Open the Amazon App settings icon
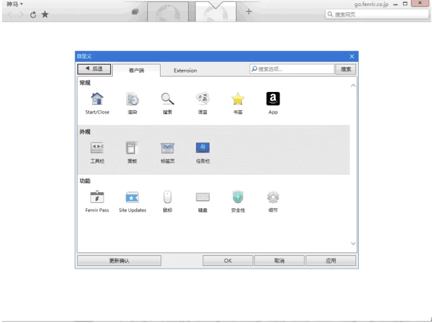The image size is (432, 323). tap(273, 99)
